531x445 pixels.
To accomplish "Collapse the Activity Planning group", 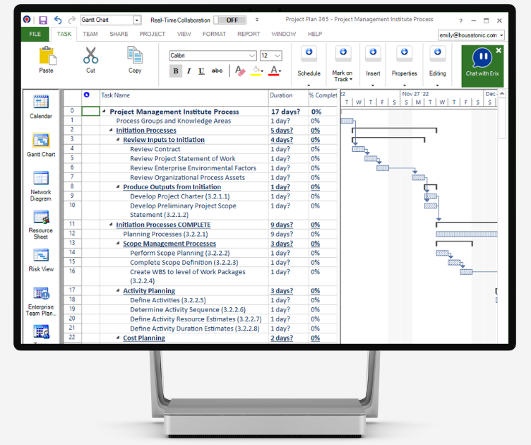I will (118, 290).
